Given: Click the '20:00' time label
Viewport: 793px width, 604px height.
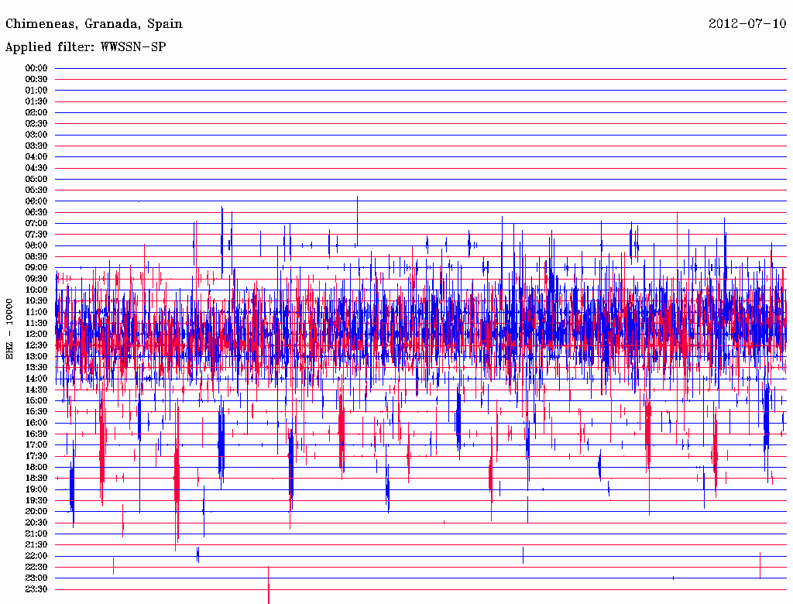Looking at the screenshot, I should click(36, 511).
